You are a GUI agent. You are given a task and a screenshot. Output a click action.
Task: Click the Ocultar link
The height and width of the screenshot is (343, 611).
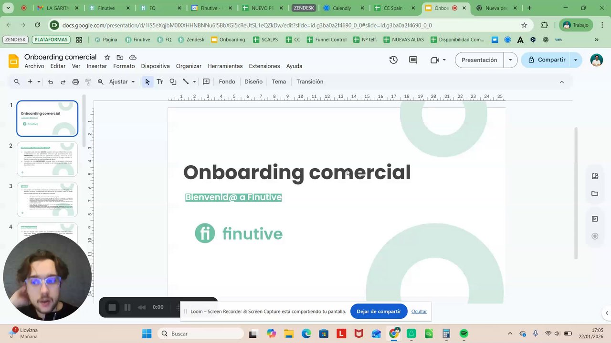419,312
